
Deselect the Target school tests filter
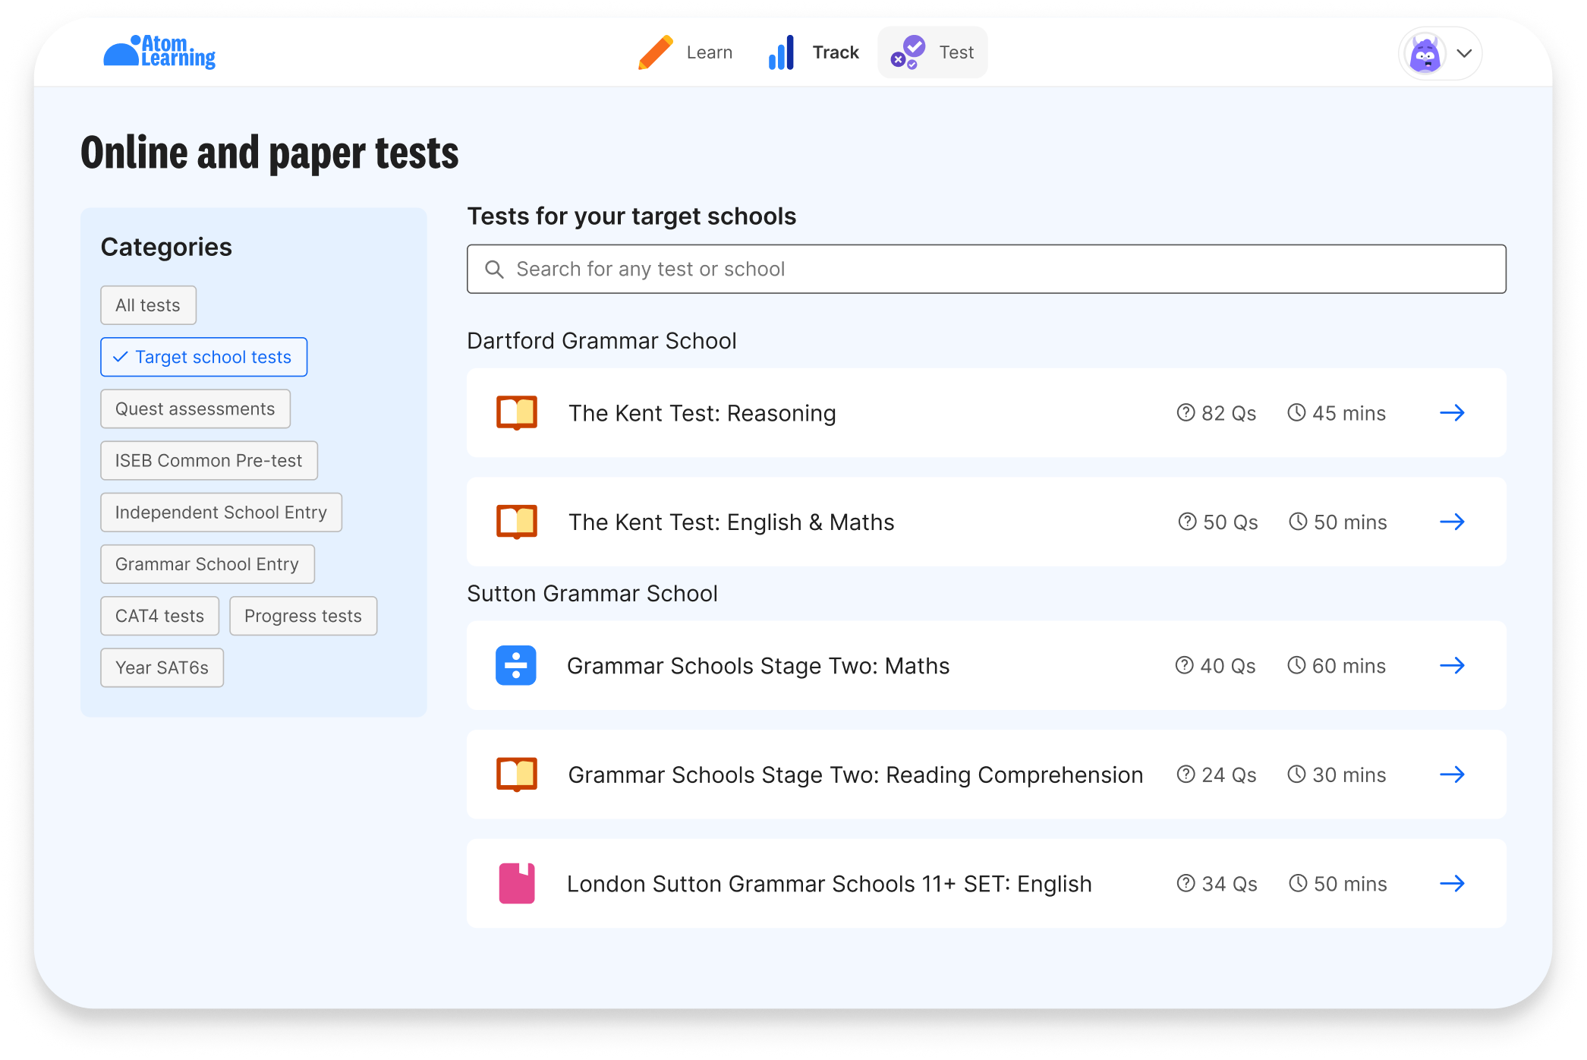click(x=203, y=357)
